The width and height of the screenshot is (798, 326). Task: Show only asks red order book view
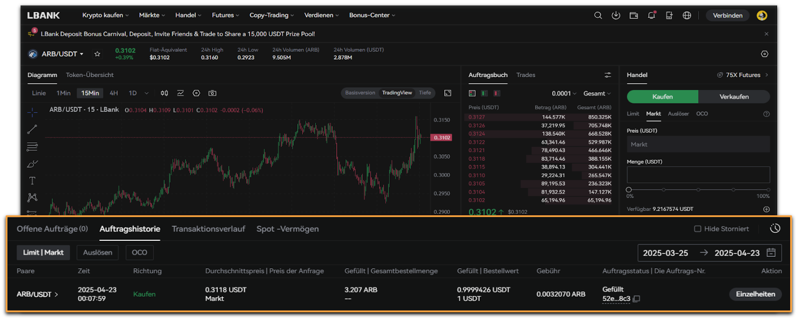tap(497, 93)
